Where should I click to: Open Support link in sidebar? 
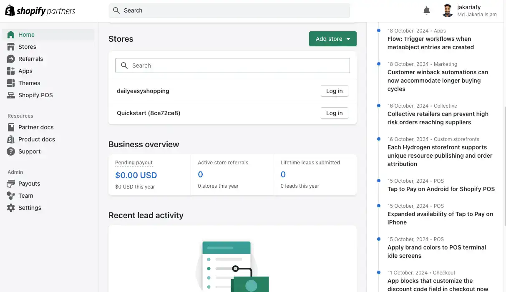(48, 151)
